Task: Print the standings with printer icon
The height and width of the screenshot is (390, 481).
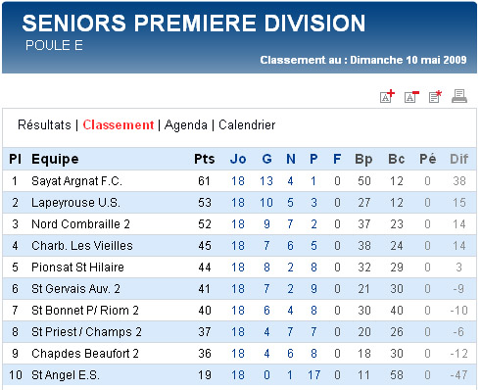Action: pos(459,96)
